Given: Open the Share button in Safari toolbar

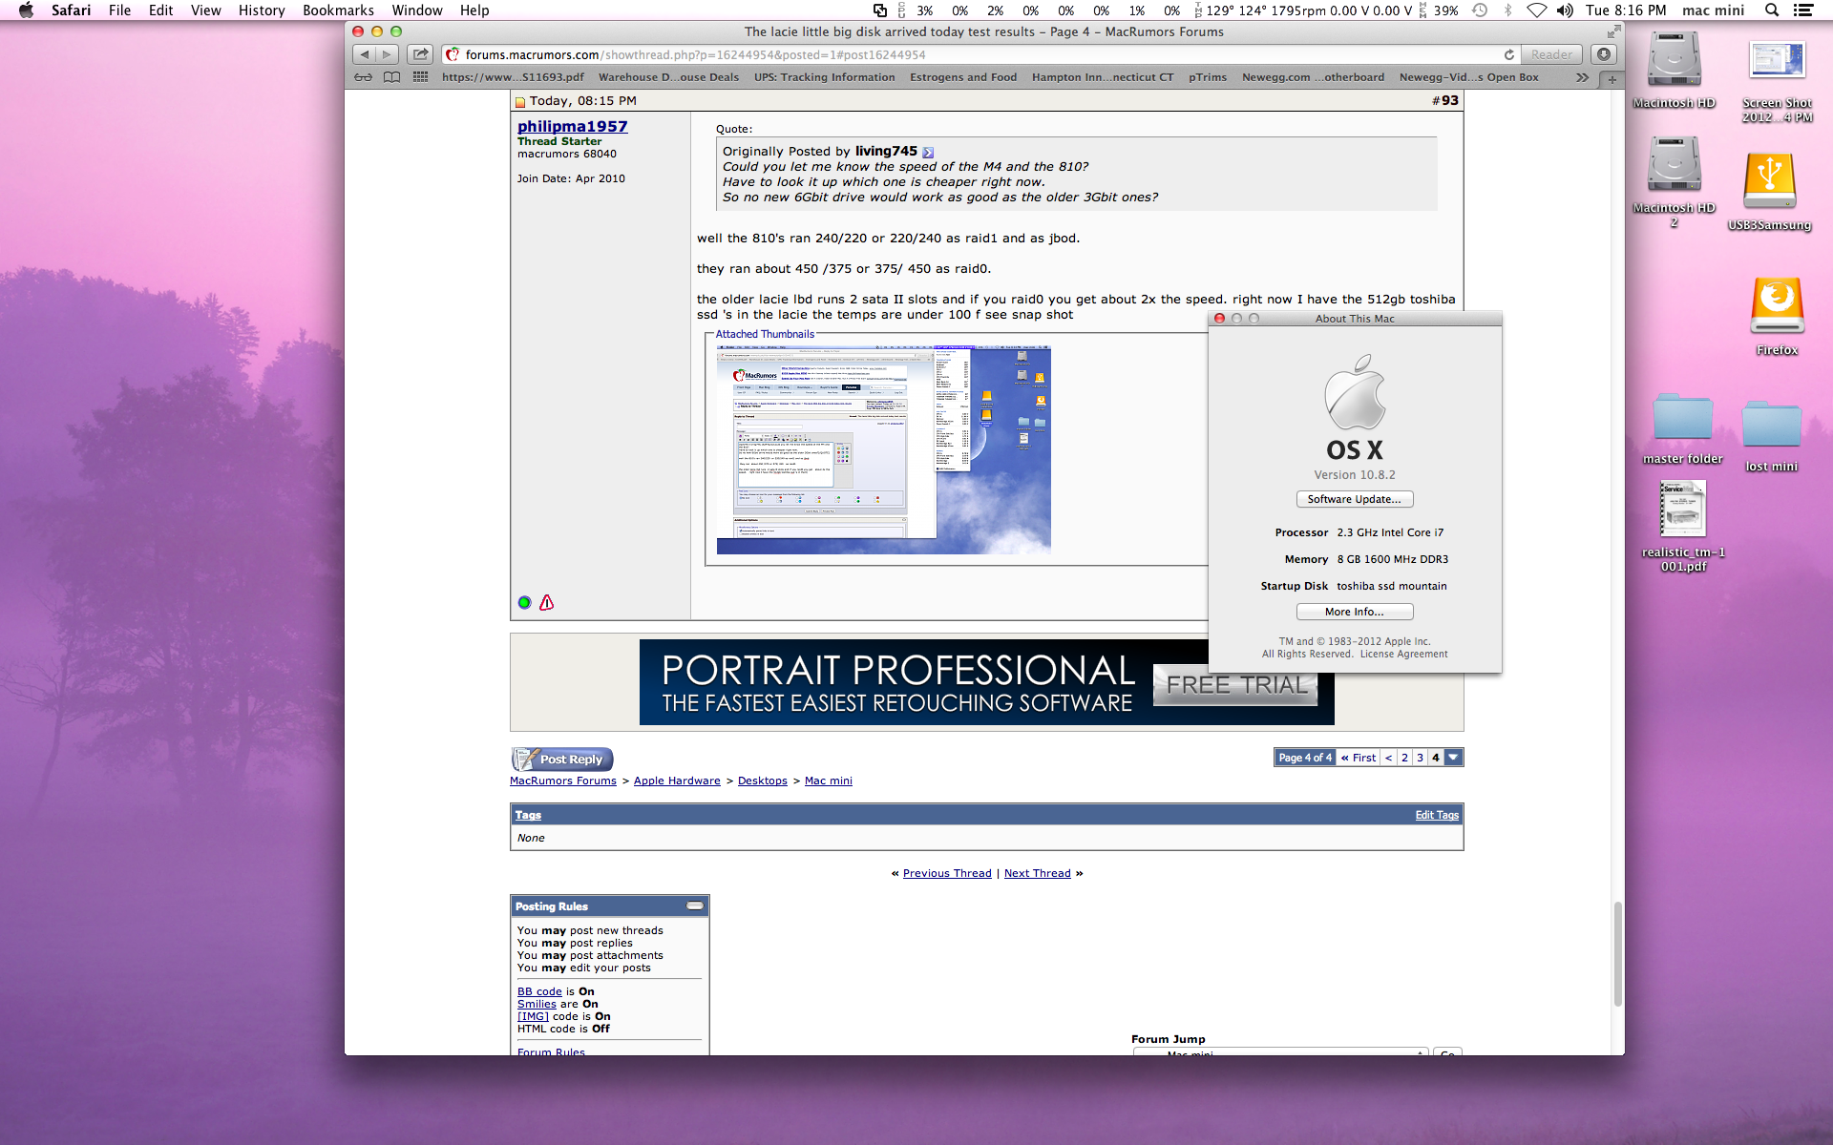Looking at the screenshot, I should (420, 54).
